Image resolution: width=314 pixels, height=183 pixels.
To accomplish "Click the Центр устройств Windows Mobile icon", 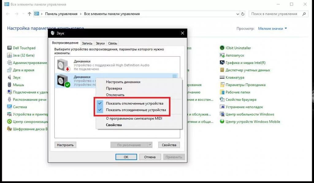I will point(222,121).
